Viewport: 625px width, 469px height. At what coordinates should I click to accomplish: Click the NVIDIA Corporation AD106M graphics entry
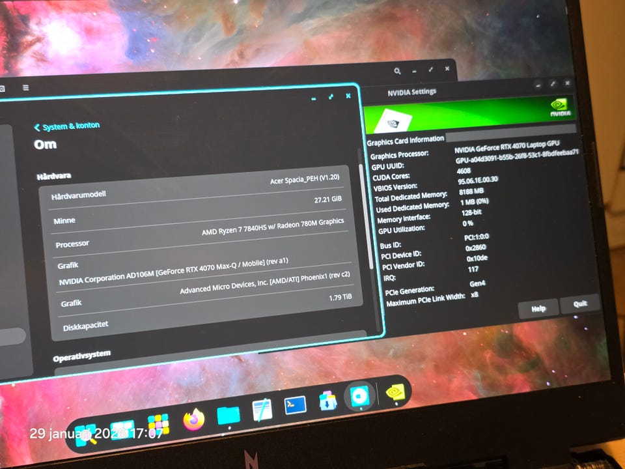coord(173,271)
